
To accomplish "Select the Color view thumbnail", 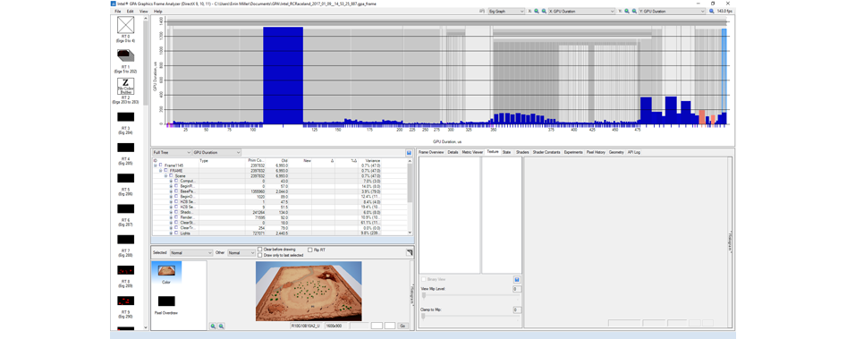I will coord(166,270).
